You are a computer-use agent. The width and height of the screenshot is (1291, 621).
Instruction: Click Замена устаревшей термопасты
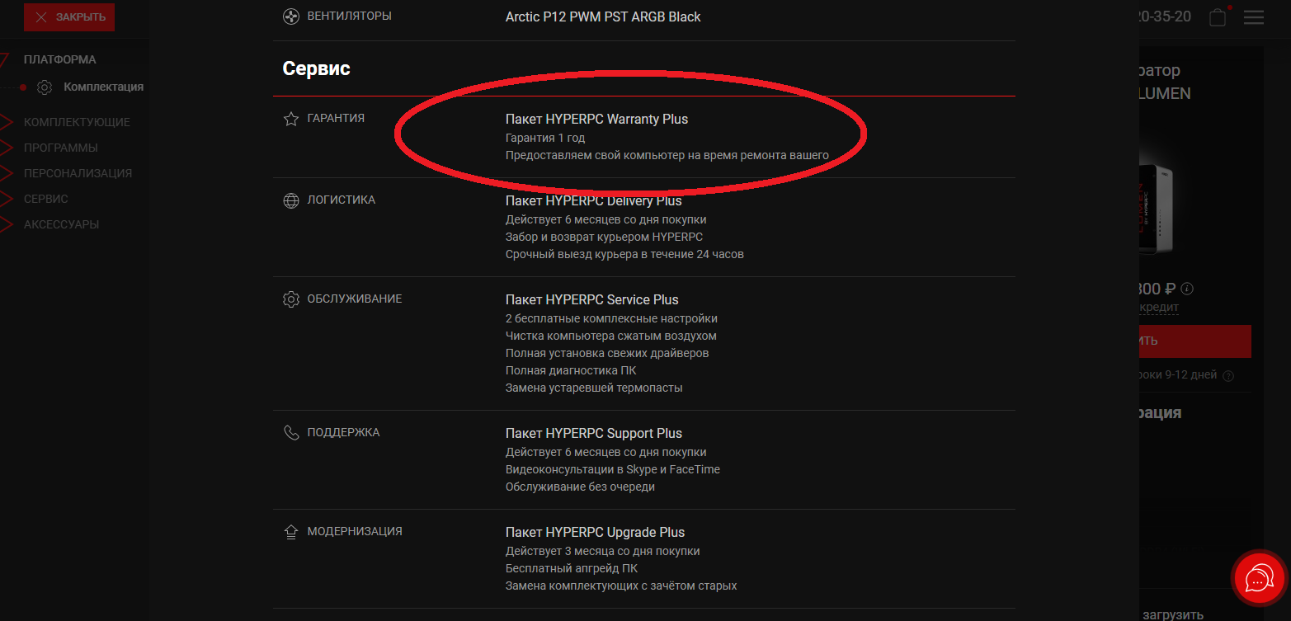tap(594, 388)
